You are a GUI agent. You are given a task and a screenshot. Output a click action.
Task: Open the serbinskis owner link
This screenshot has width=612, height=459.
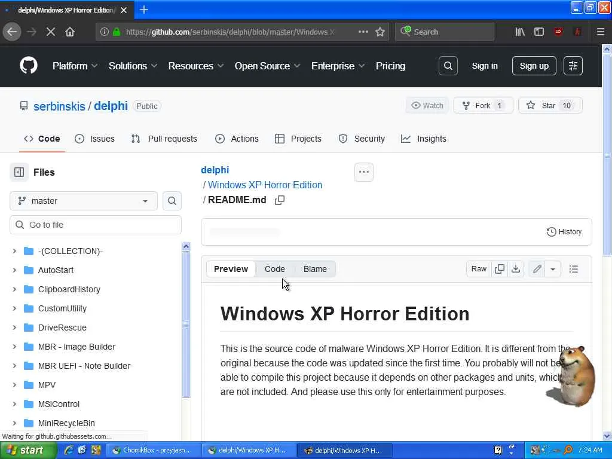[x=59, y=106]
